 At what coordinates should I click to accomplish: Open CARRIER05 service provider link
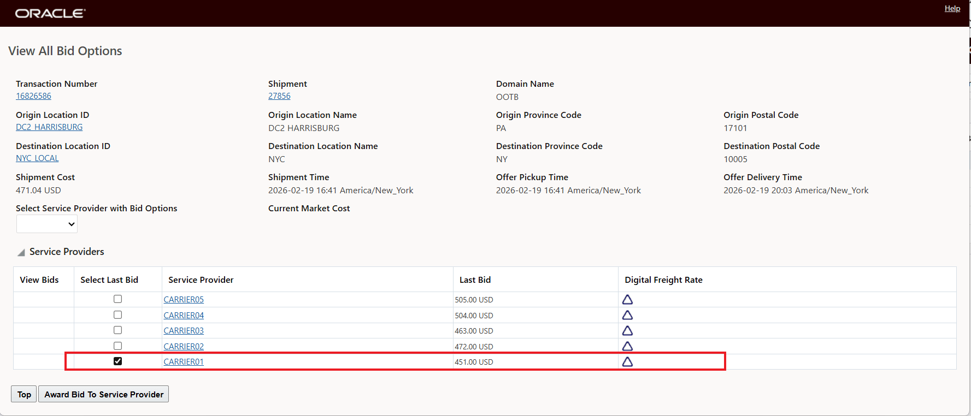pos(184,300)
